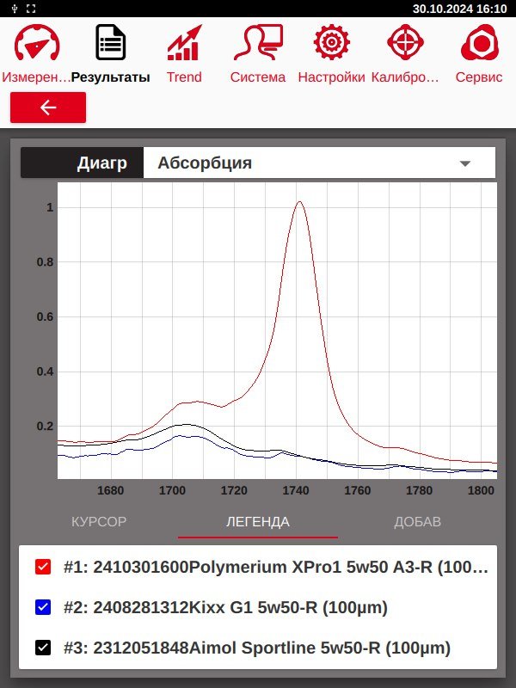Select the Результаты document icon
The image size is (516, 688).
pyautogui.click(x=111, y=42)
